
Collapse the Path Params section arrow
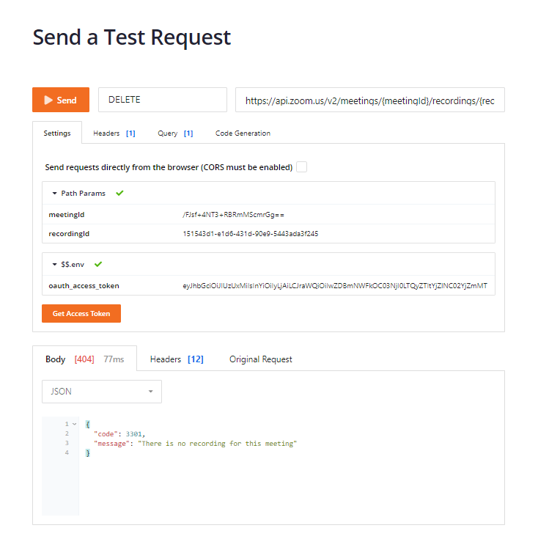point(55,194)
